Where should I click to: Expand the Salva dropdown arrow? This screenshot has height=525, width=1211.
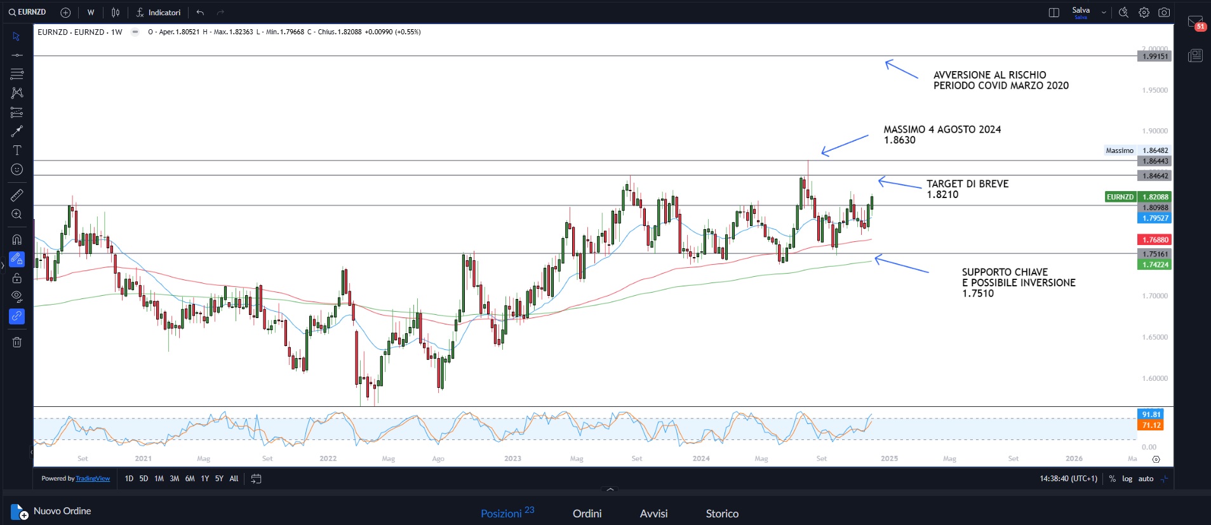(1104, 13)
